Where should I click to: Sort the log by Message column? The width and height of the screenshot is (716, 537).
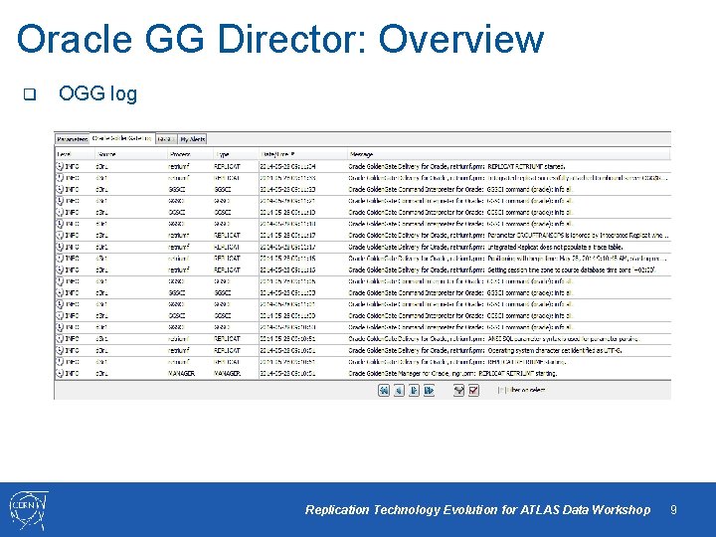pyautogui.click(x=509, y=154)
